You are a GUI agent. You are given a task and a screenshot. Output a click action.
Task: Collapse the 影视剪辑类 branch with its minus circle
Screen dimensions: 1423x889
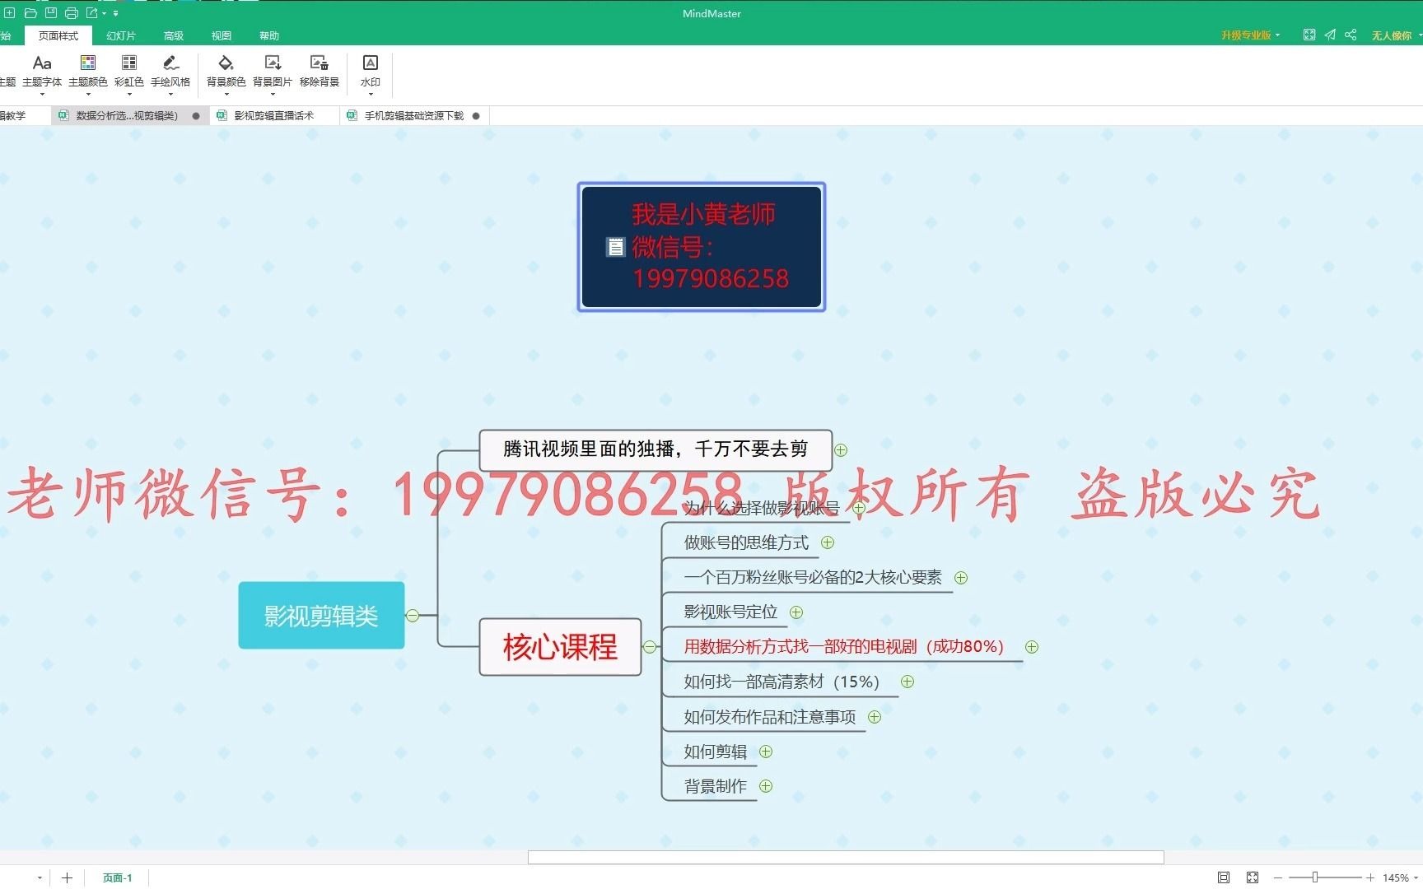413,615
